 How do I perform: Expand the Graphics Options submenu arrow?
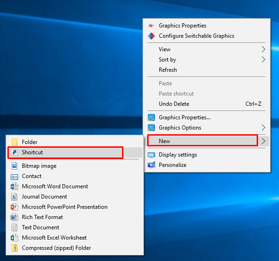click(263, 128)
